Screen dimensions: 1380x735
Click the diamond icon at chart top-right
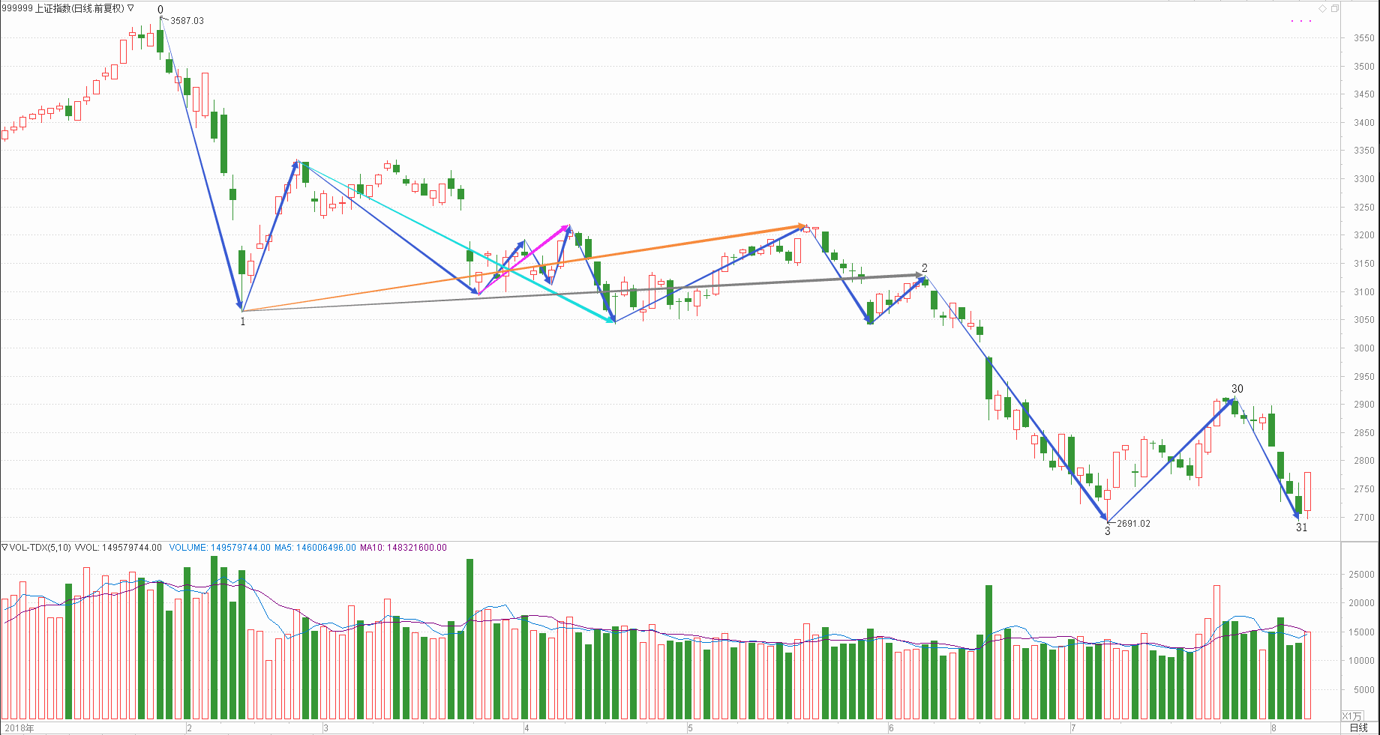click(x=1322, y=9)
